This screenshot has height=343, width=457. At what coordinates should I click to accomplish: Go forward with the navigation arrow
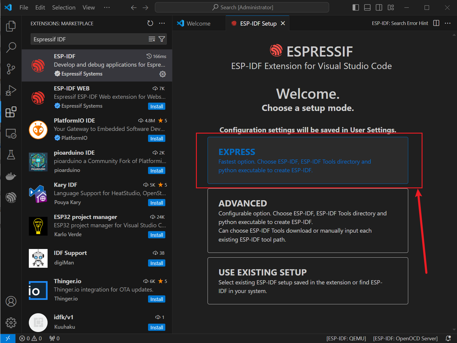(x=145, y=7)
